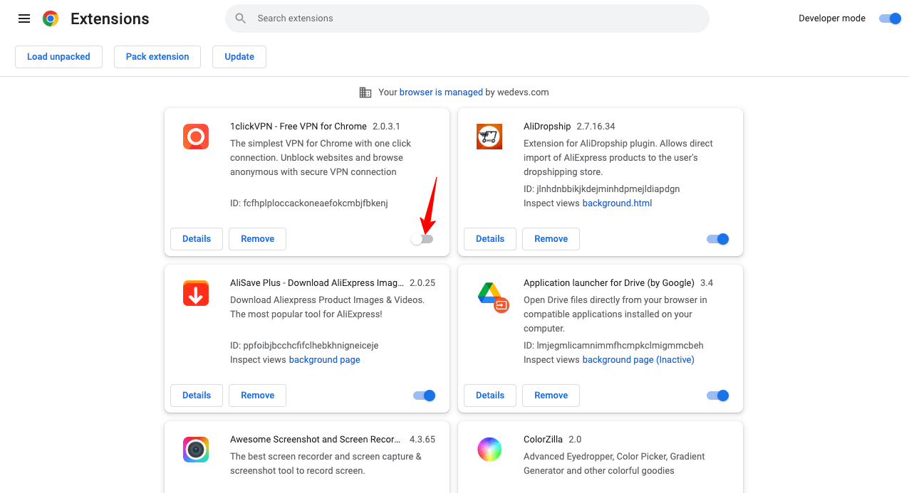909x493 pixels.
Task: Click the managed browser building icon
Action: click(x=365, y=92)
